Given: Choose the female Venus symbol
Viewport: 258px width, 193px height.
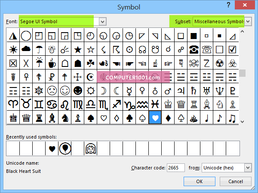Looking at the screenshot, I should (142, 90).
